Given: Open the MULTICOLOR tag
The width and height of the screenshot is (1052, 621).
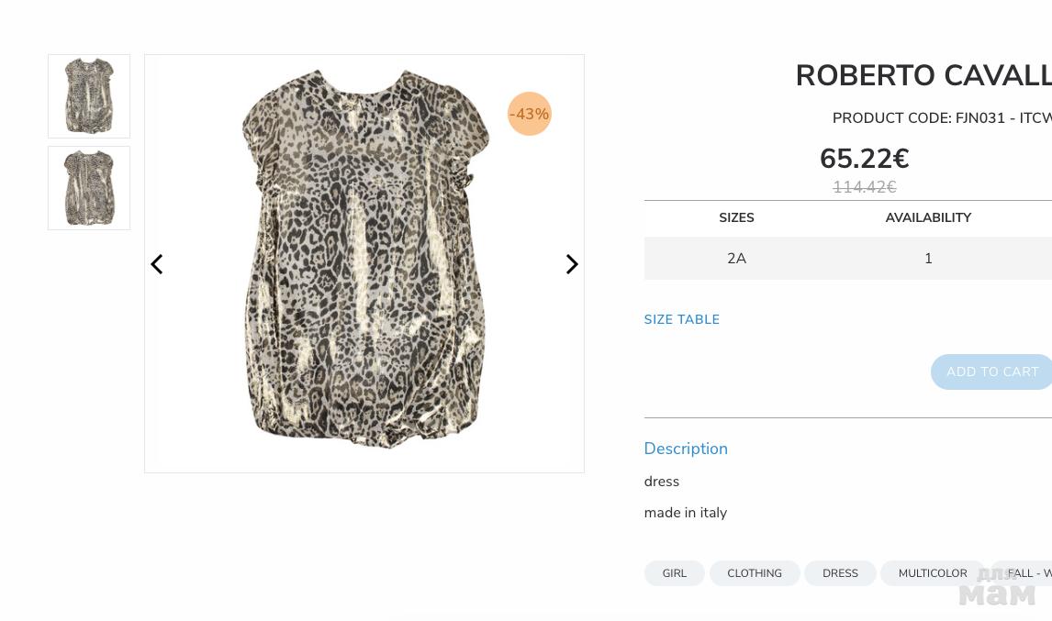Looking at the screenshot, I should coord(932,573).
